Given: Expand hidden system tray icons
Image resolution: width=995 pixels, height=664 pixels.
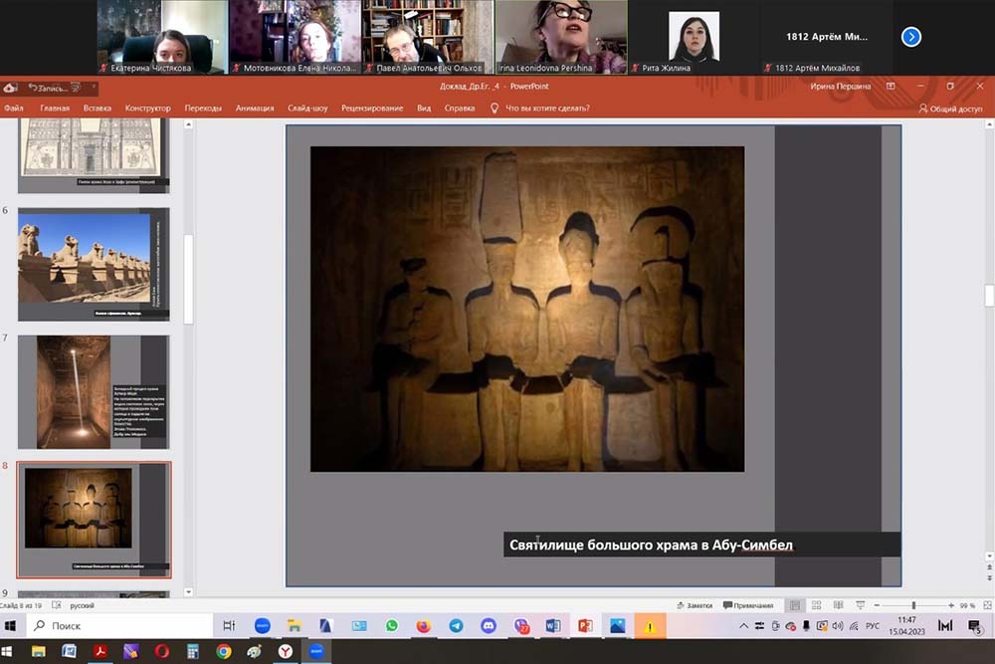Looking at the screenshot, I should (x=744, y=626).
